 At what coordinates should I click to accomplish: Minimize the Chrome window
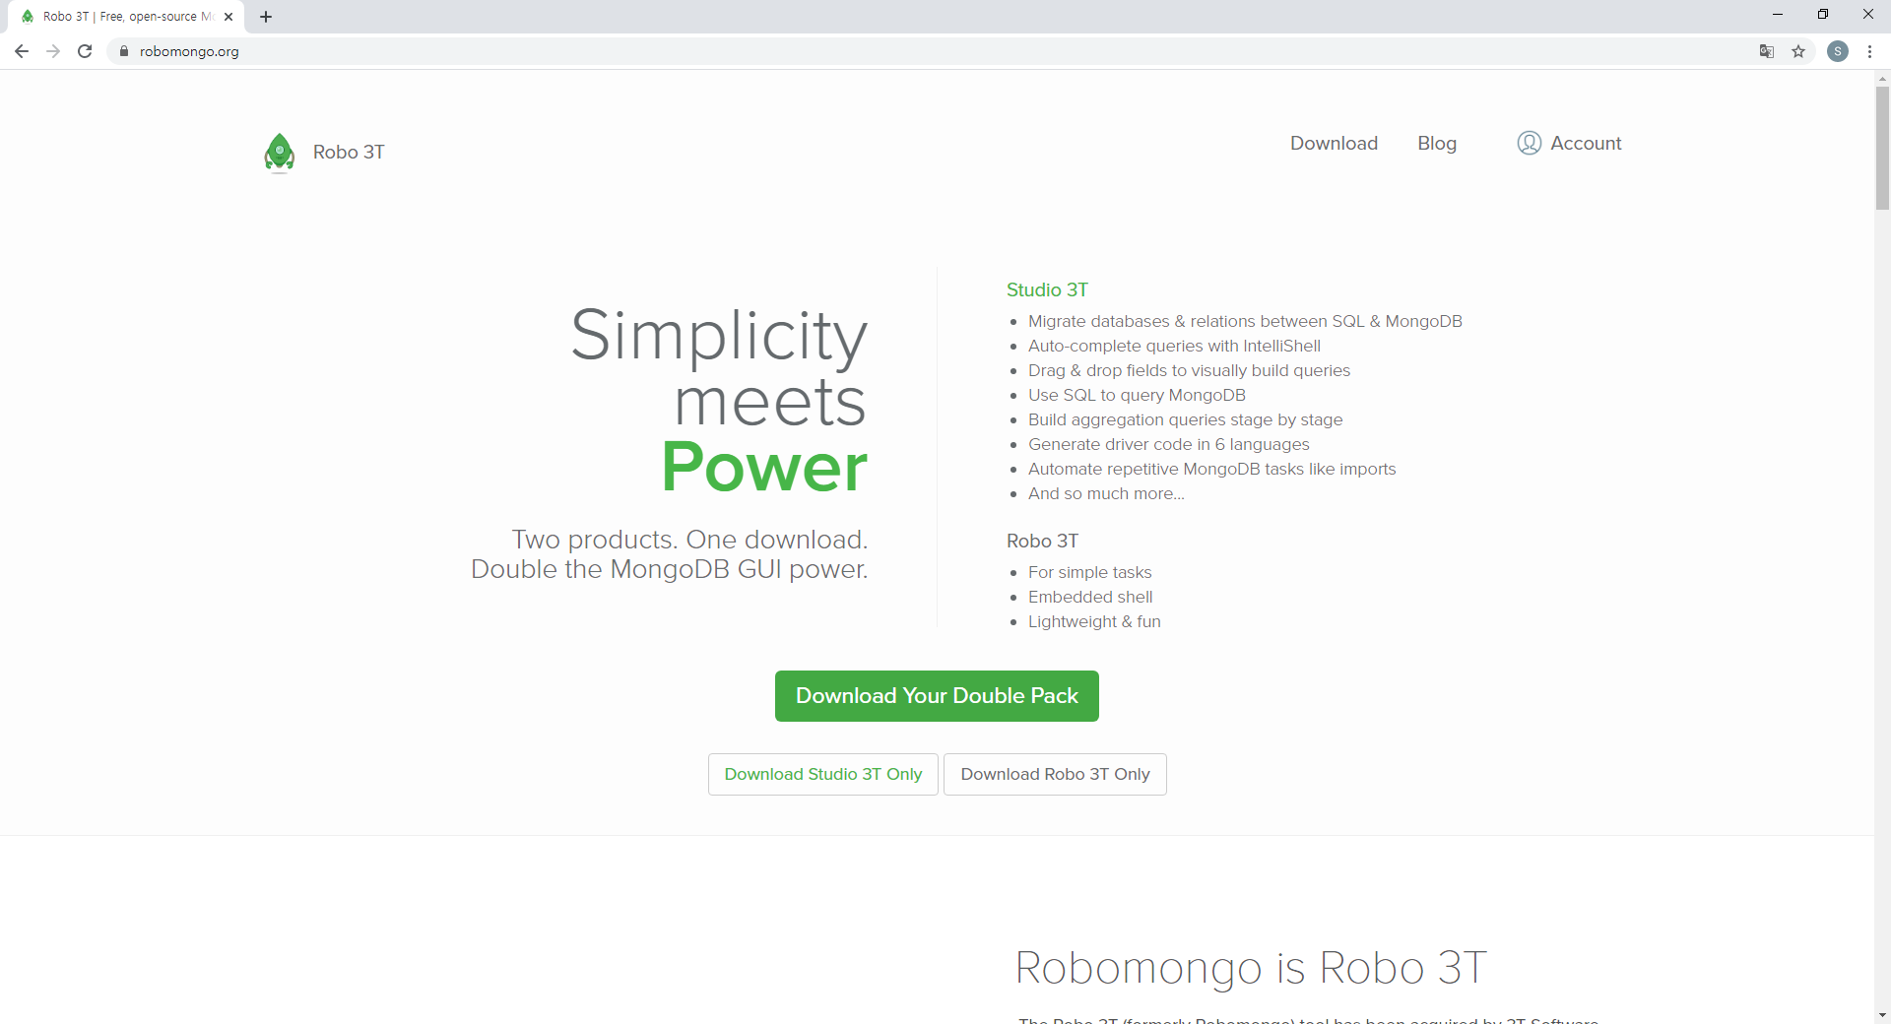1778,15
